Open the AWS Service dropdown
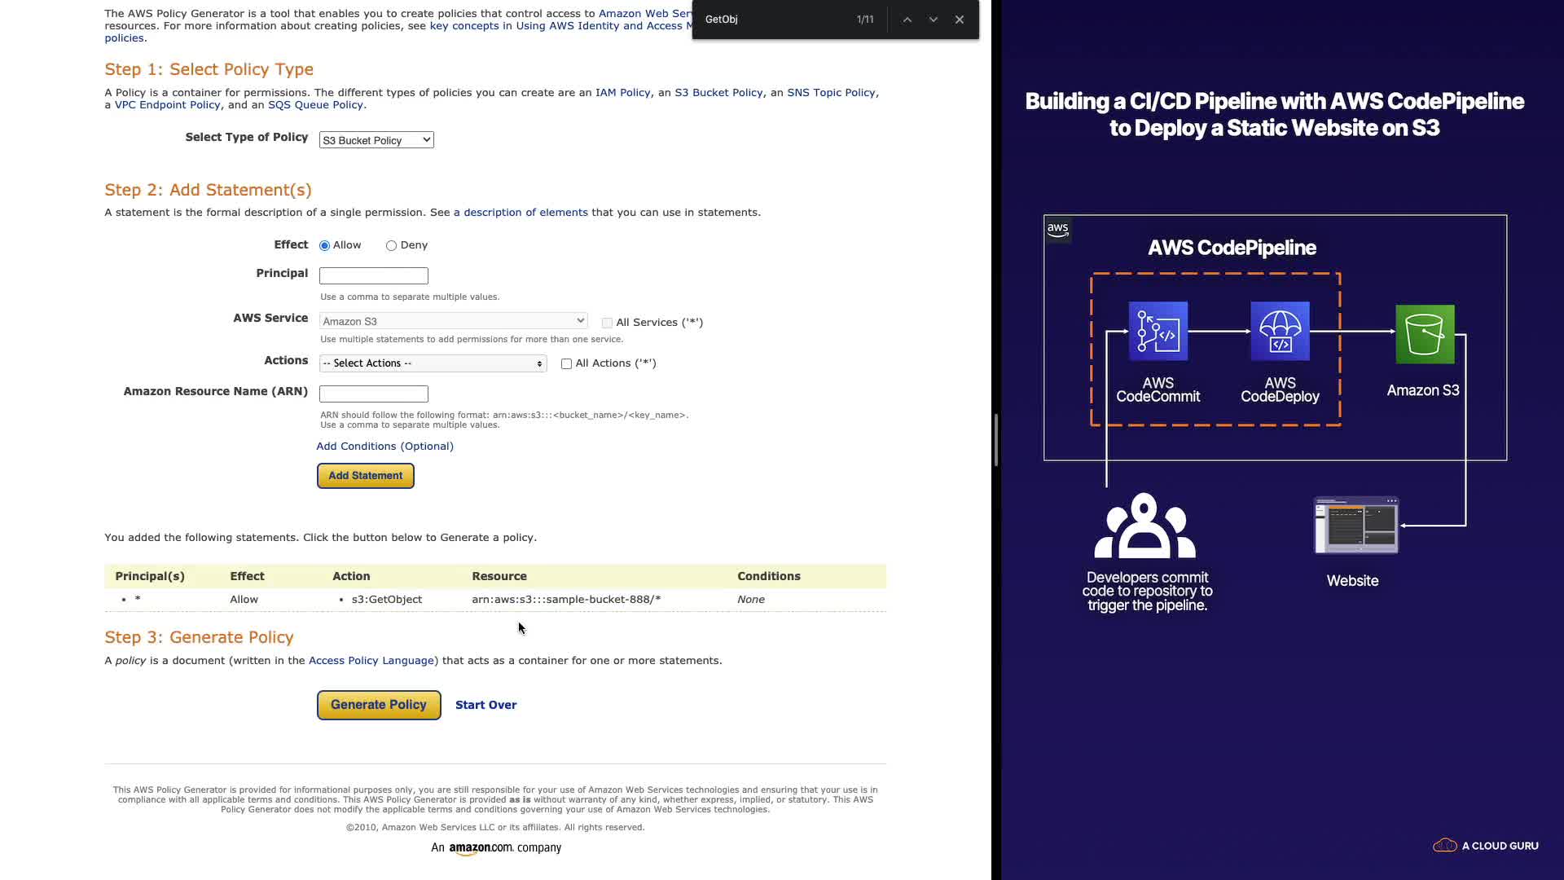This screenshot has width=1564, height=880. 453,321
